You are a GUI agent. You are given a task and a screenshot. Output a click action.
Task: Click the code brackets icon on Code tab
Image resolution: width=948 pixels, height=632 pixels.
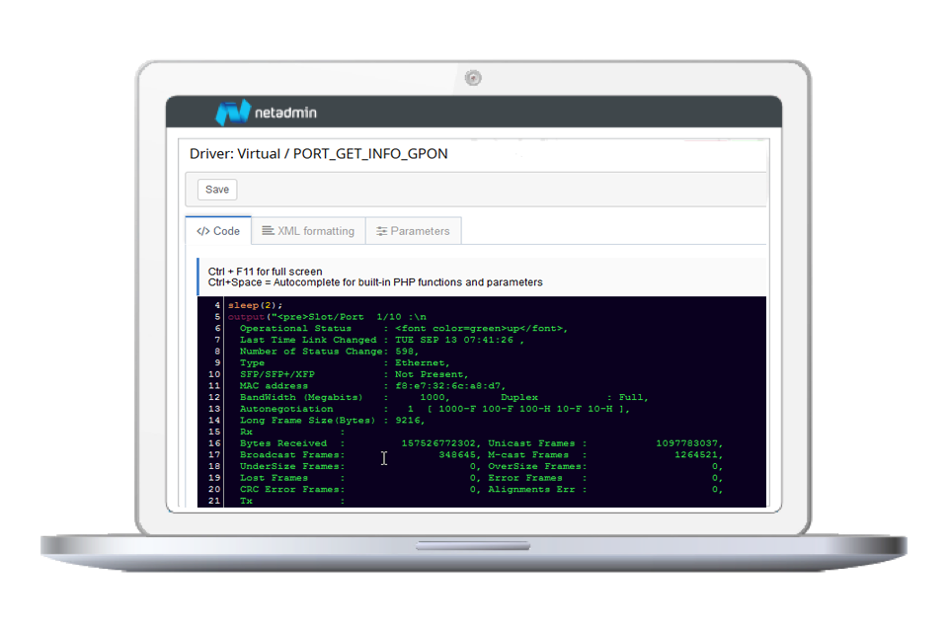coord(202,231)
